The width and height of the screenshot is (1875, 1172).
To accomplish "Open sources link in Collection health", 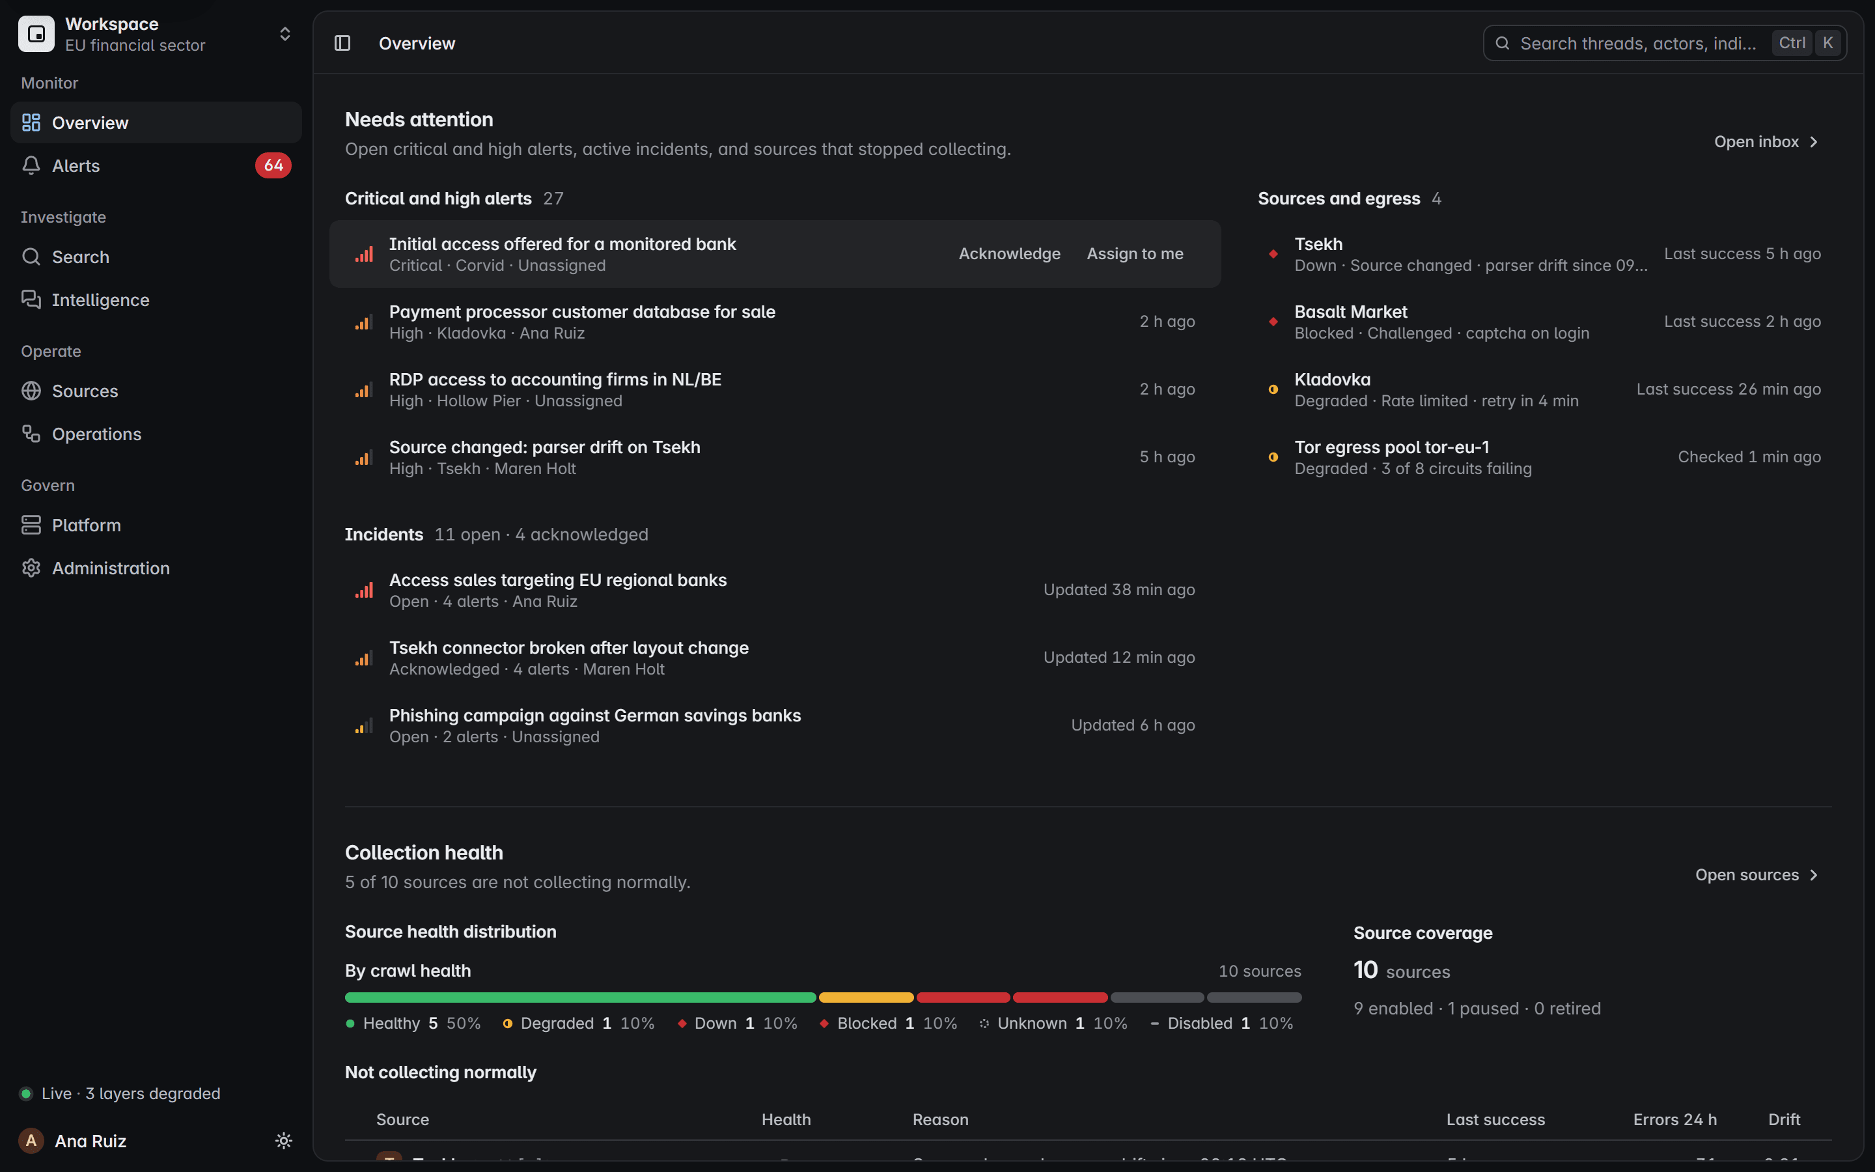I will (1757, 874).
